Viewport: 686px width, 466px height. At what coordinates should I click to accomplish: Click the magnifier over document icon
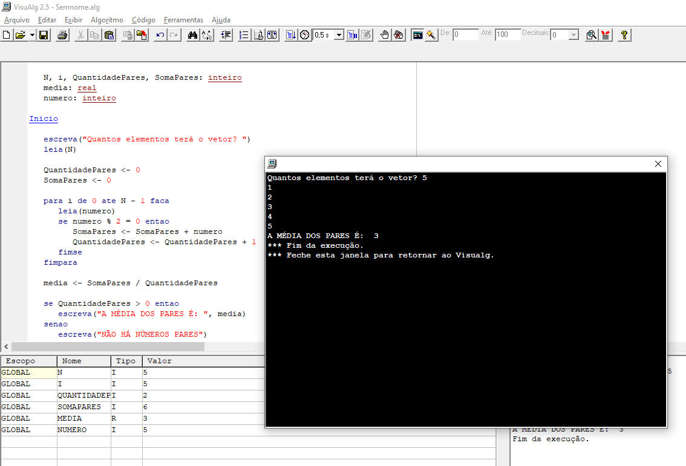tap(591, 35)
